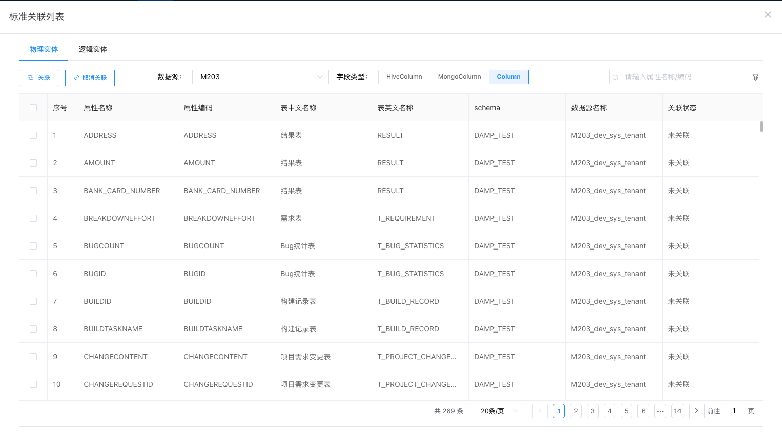Jump to page 14
Image resolution: width=782 pixels, height=436 pixels.
point(677,411)
